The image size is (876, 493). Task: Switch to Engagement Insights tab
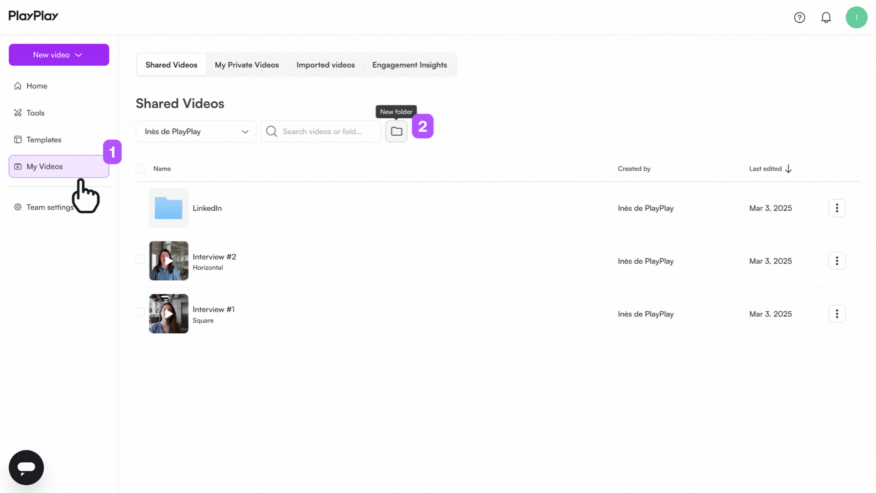(x=410, y=65)
